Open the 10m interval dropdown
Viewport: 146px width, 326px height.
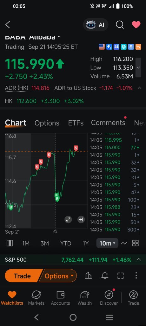click(x=107, y=243)
